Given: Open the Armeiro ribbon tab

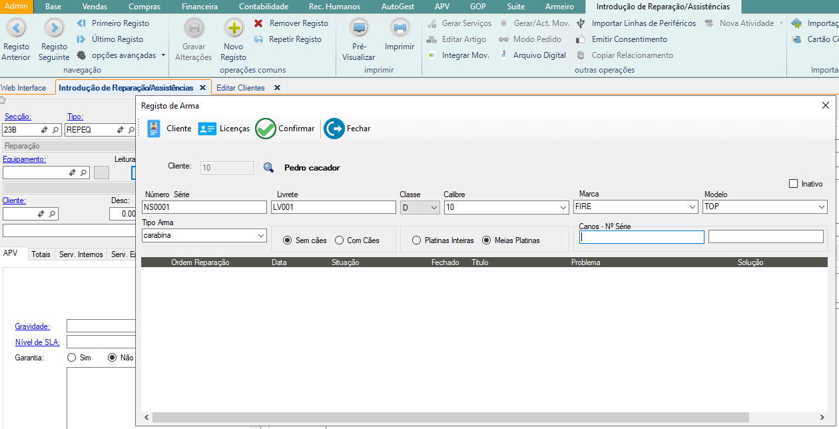Looking at the screenshot, I should [x=559, y=7].
